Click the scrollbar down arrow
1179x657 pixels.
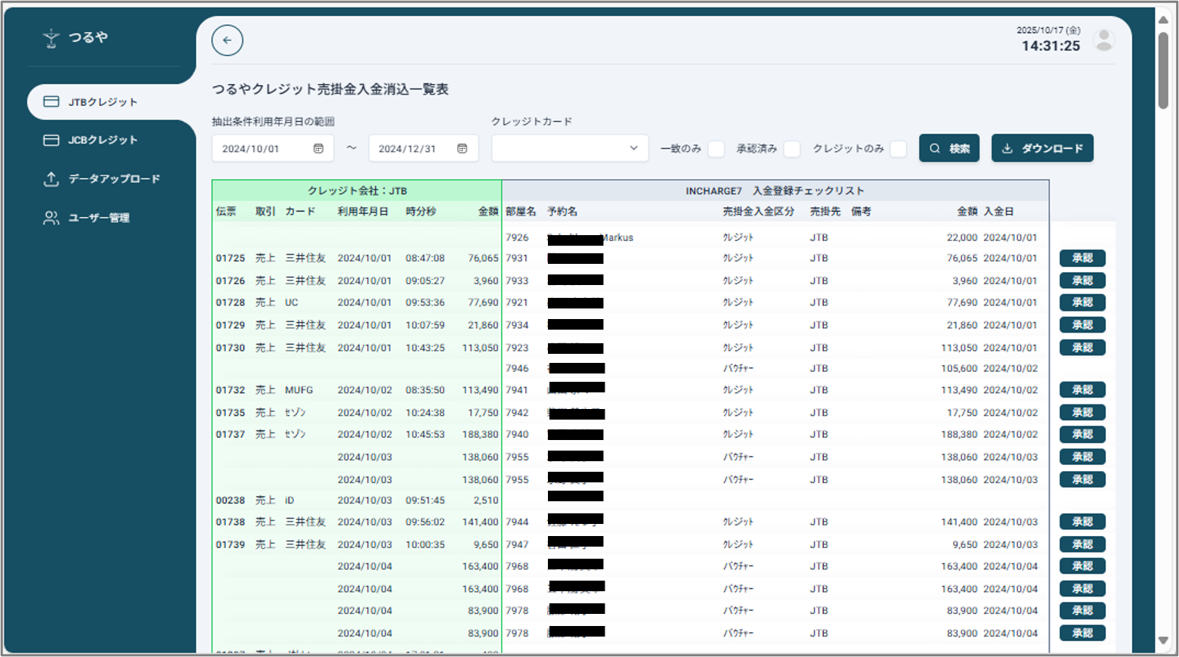1163,640
